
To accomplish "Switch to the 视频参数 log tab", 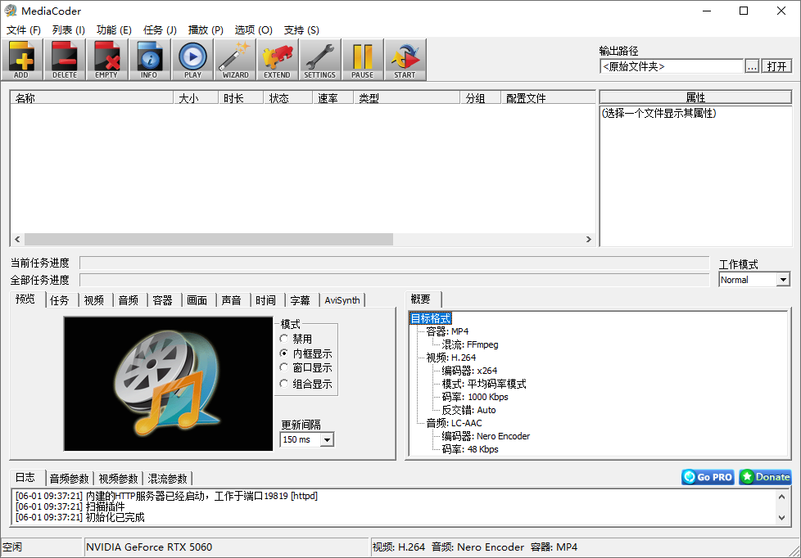I will click(118, 479).
